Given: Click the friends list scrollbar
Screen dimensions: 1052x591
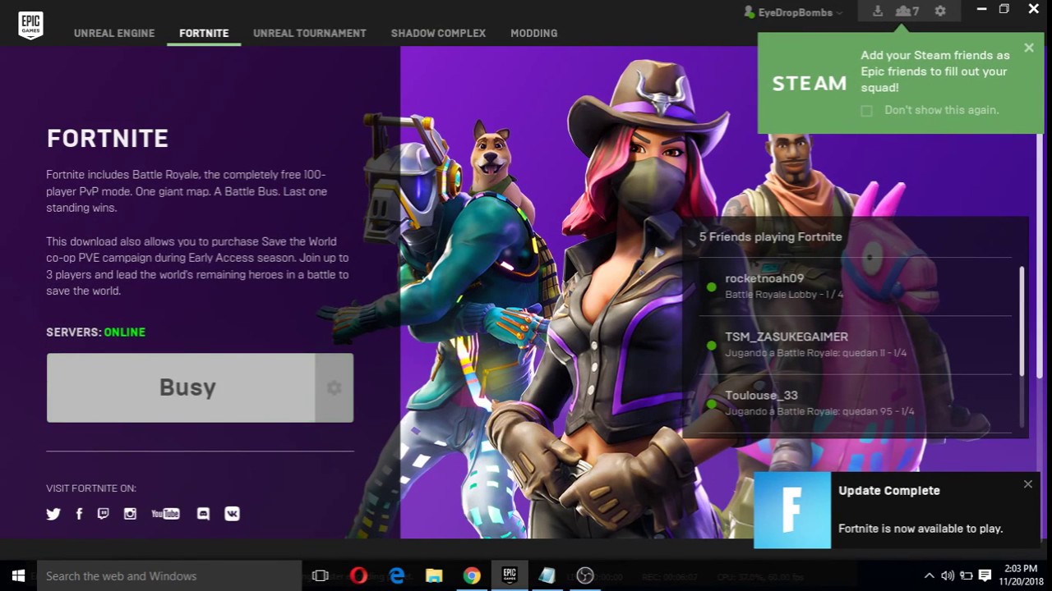Looking at the screenshot, I should pos(1022,322).
